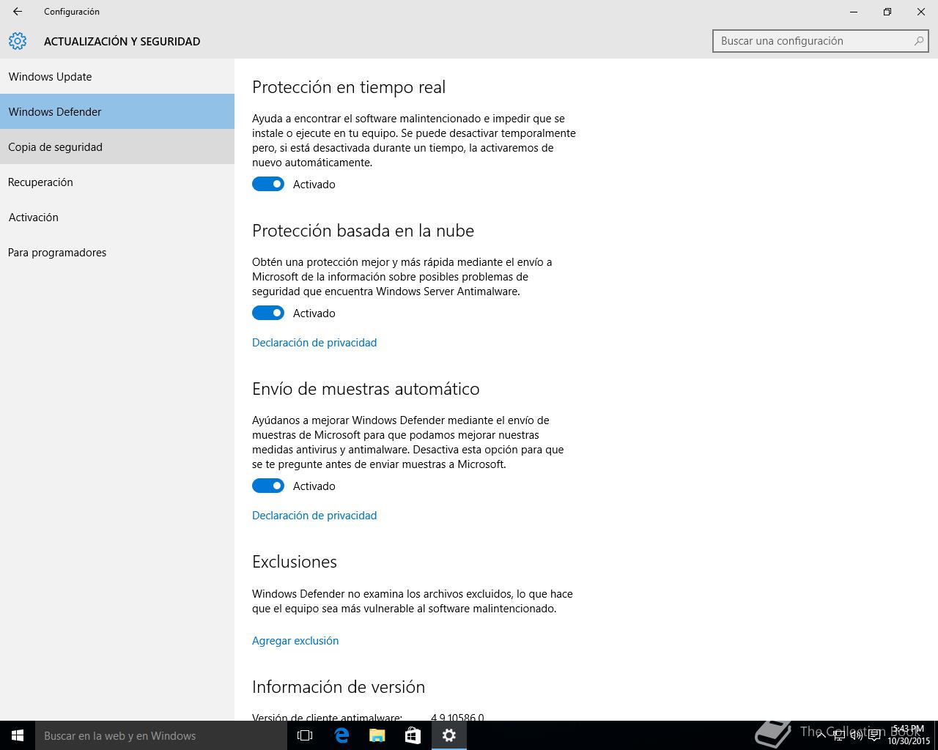The width and height of the screenshot is (938, 750).
Task: Open File Explorer from the taskbar
Action: tap(377, 735)
